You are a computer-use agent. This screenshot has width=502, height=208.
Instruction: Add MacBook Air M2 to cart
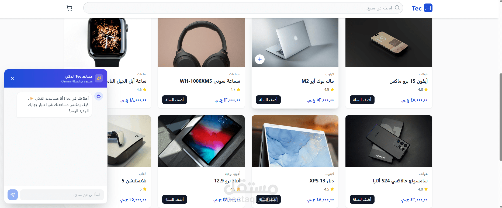click(x=268, y=100)
